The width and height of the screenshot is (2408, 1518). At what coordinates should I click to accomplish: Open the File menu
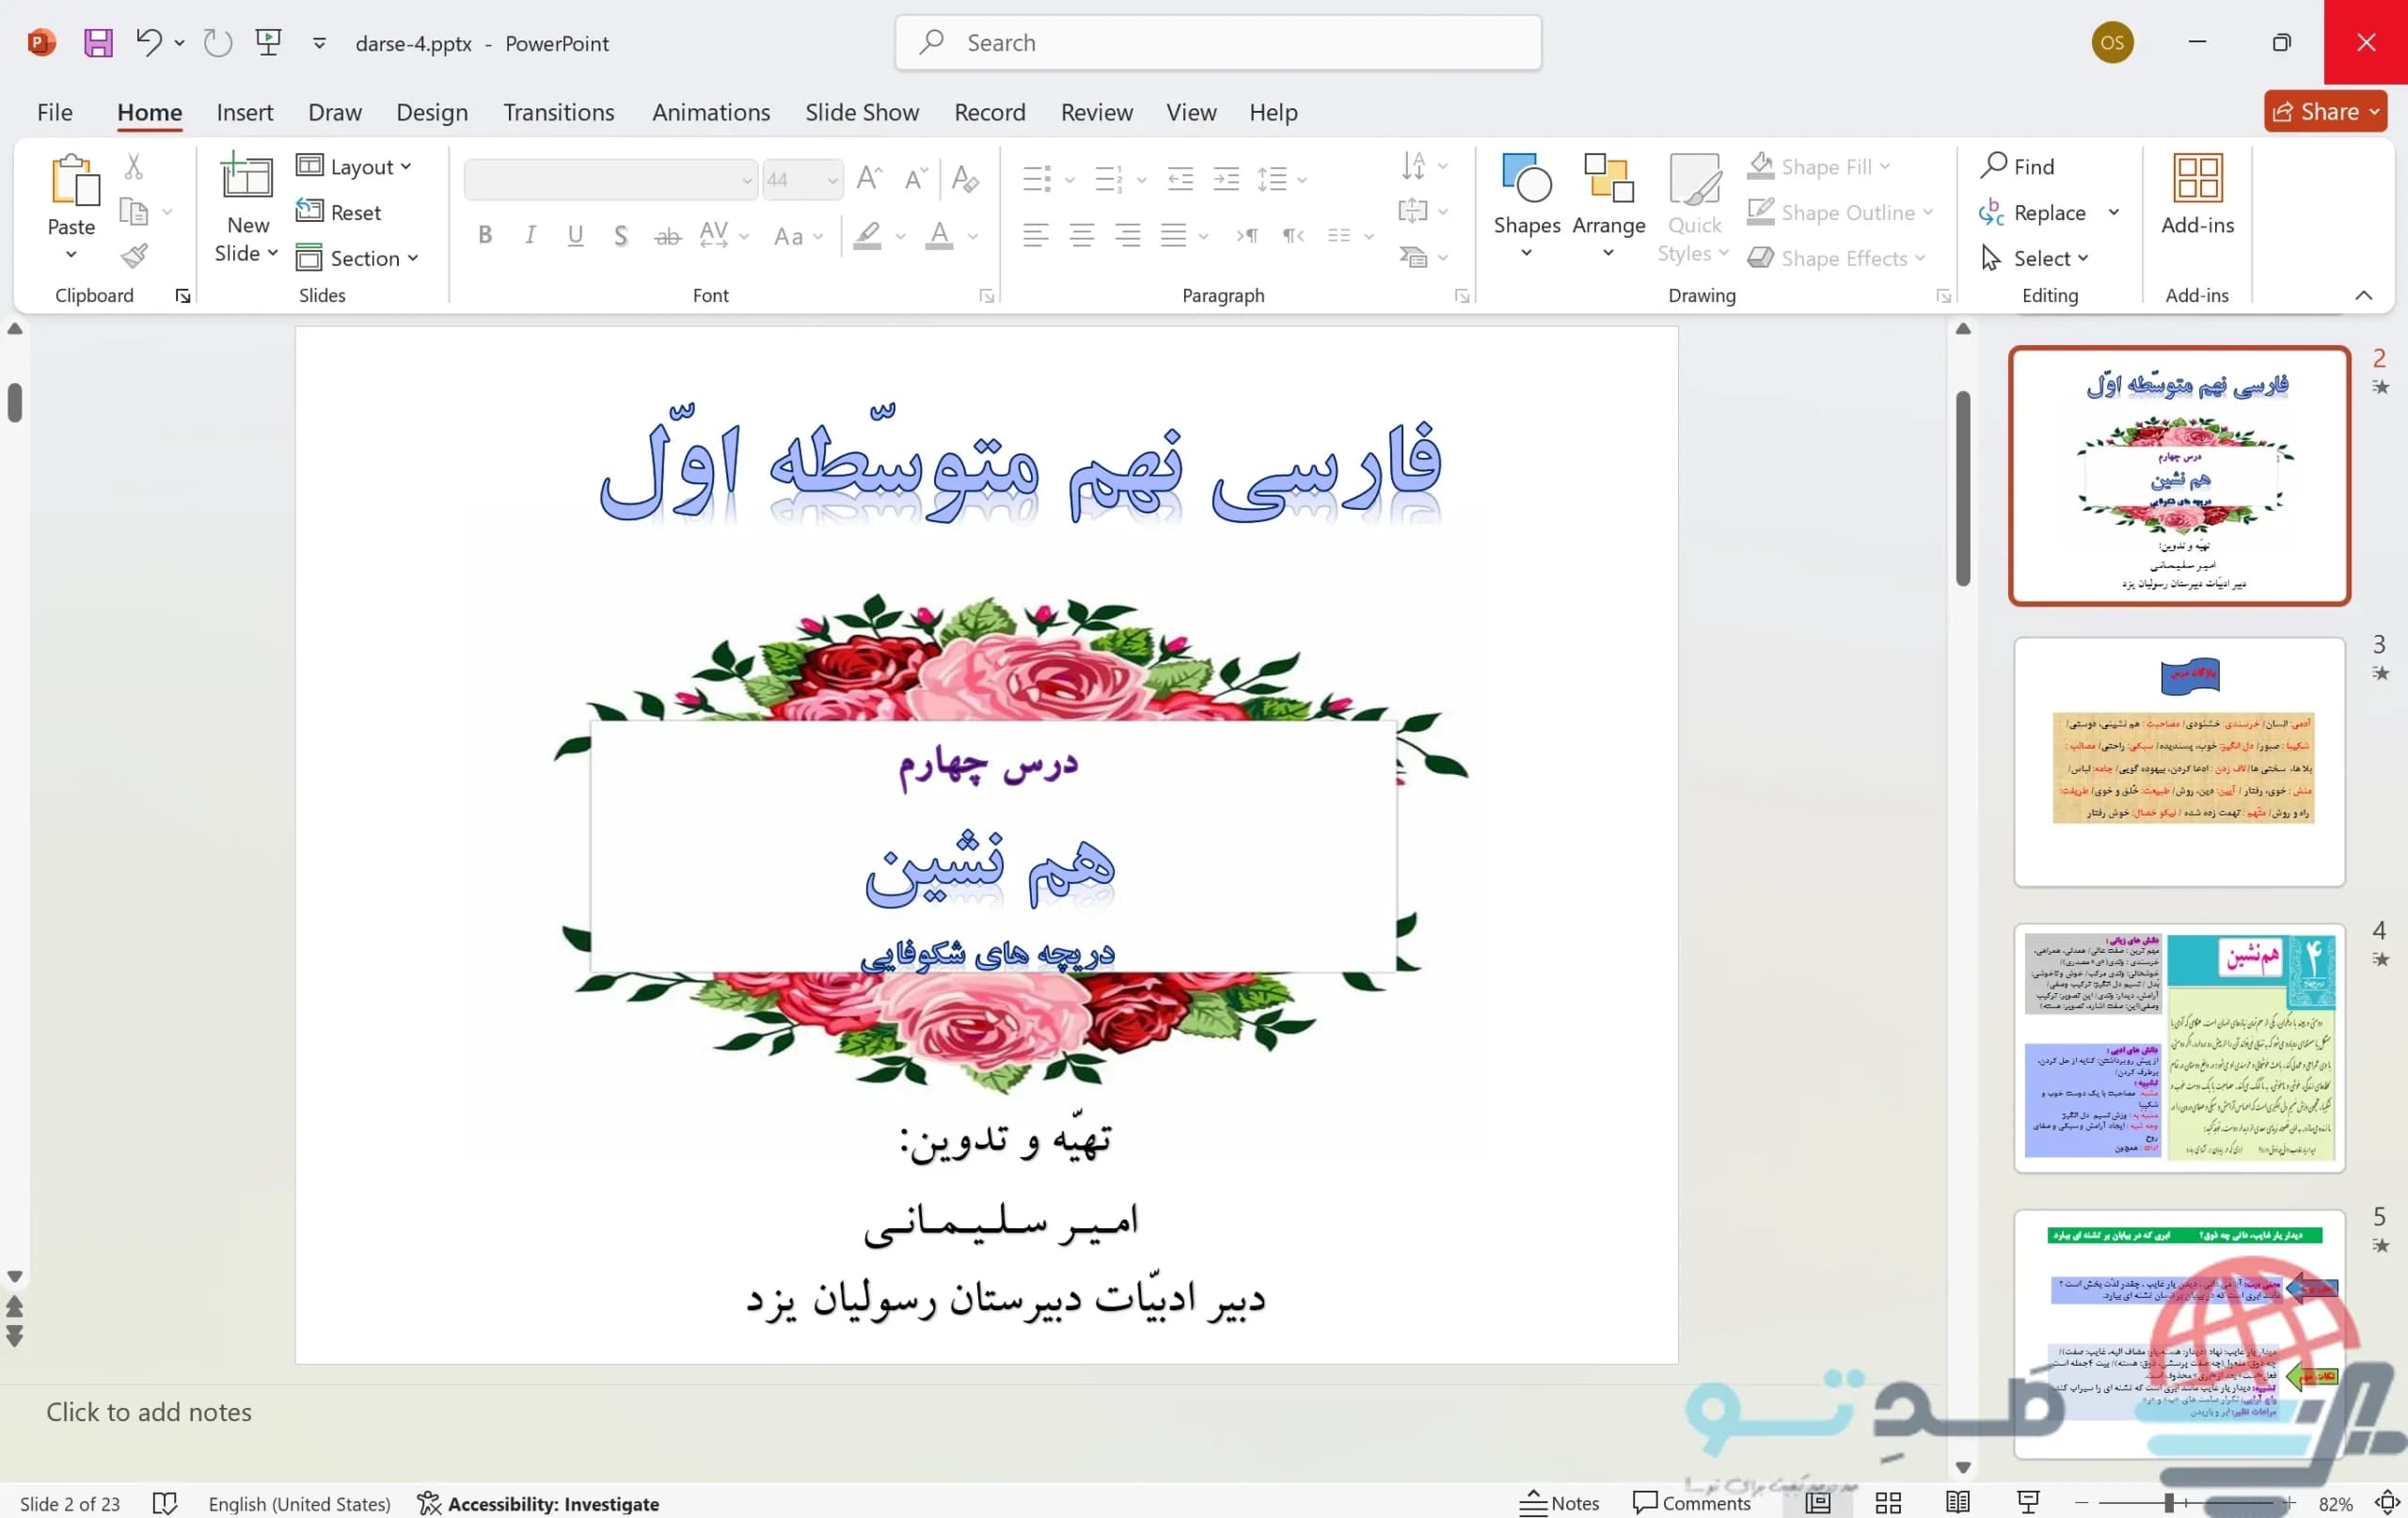pyautogui.click(x=55, y=112)
